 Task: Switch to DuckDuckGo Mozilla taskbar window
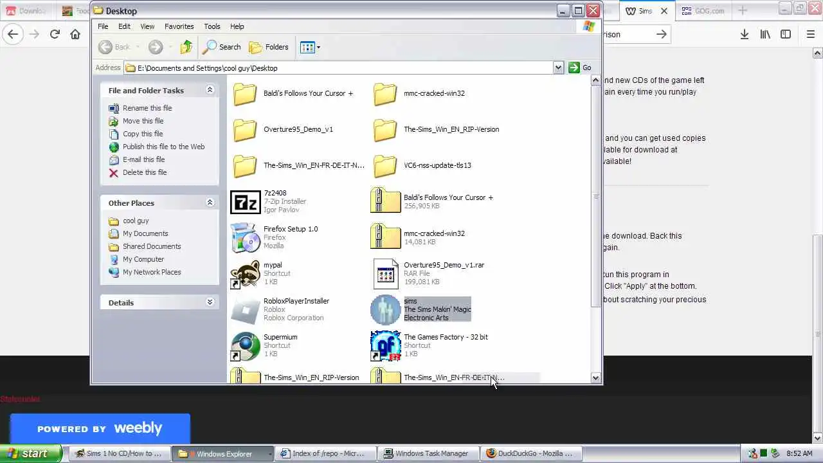(531, 453)
